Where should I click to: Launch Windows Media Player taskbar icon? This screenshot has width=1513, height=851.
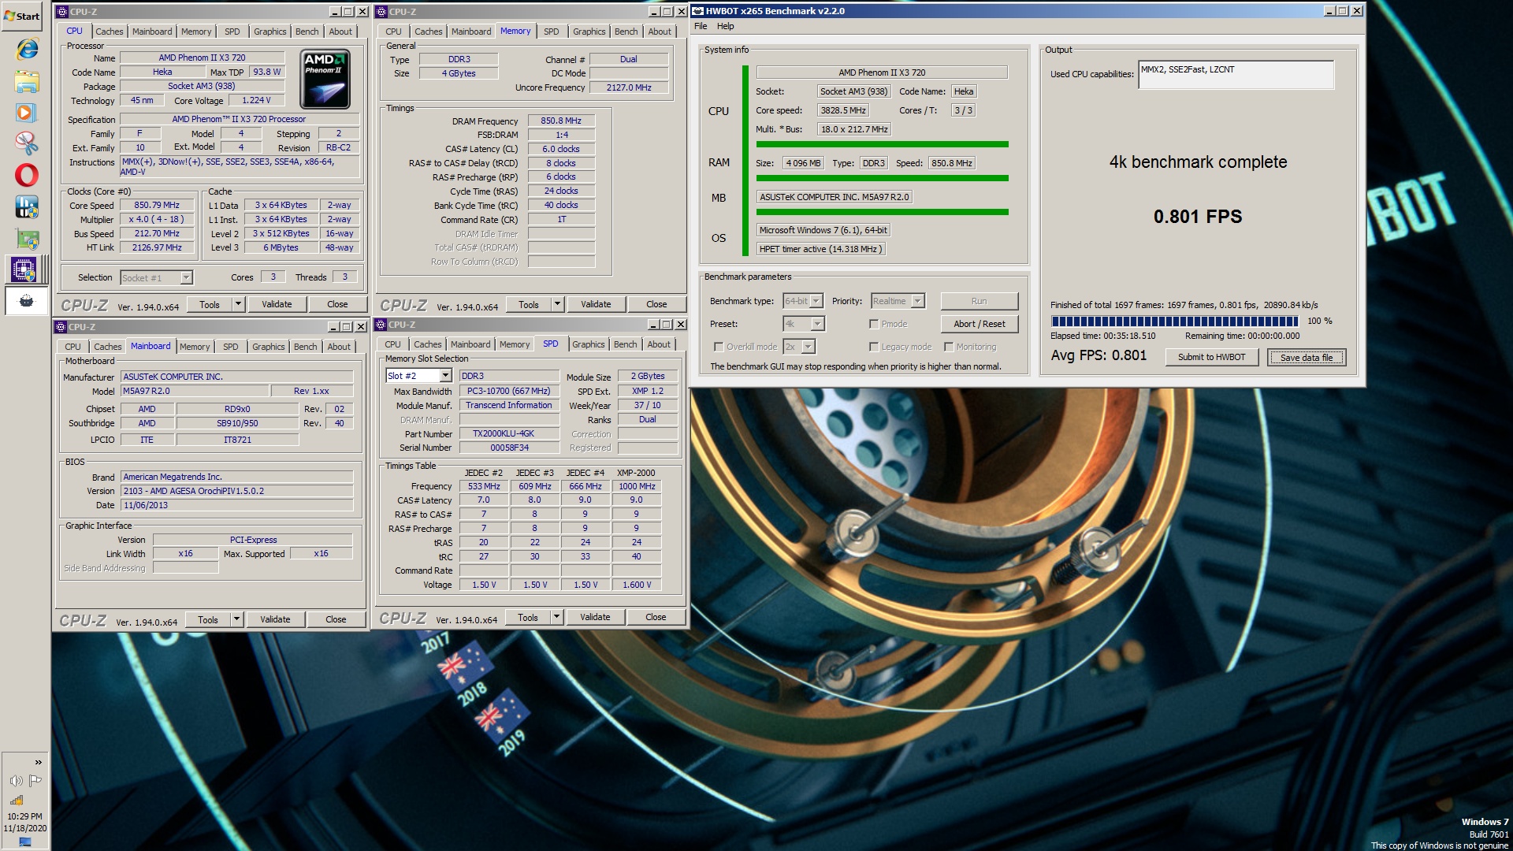click(x=26, y=113)
